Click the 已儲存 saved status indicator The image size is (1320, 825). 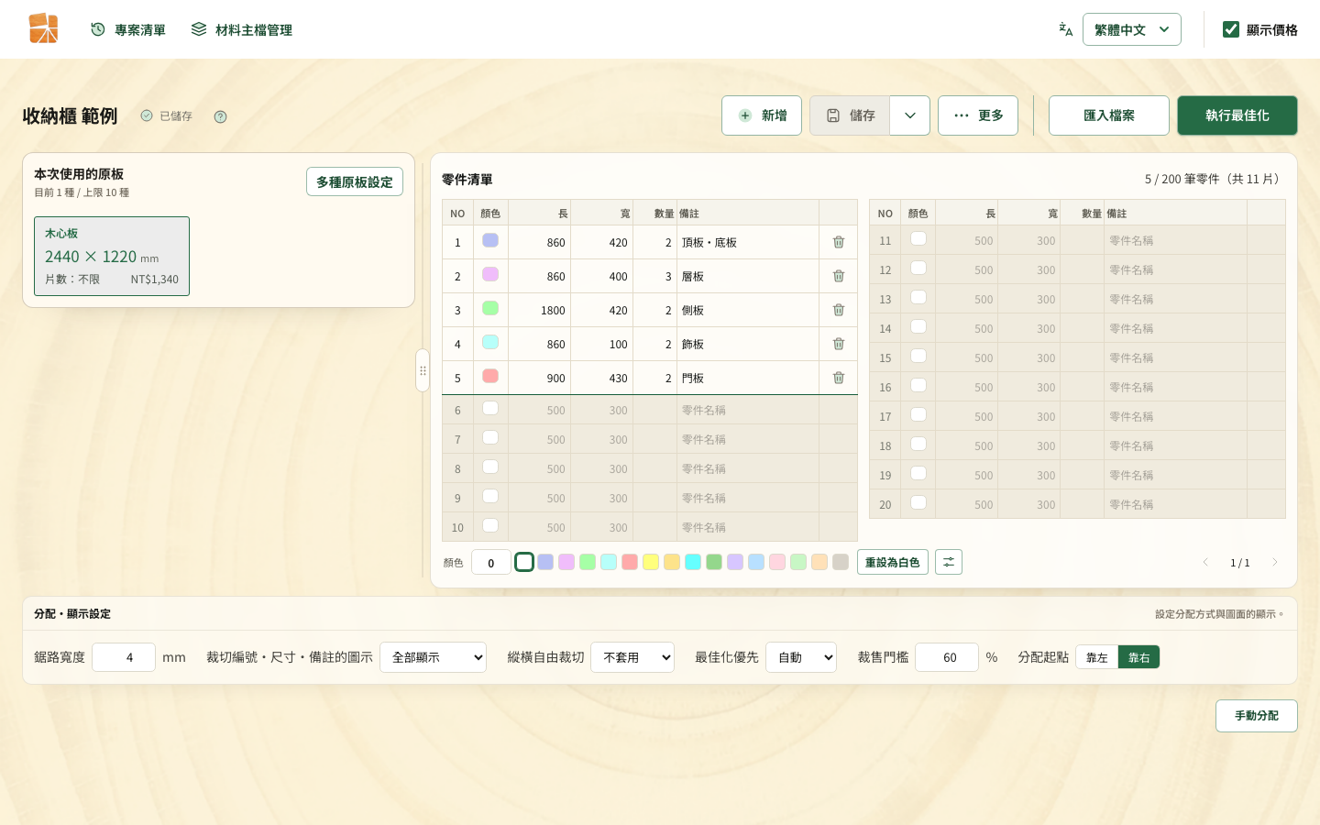tap(166, 116)
